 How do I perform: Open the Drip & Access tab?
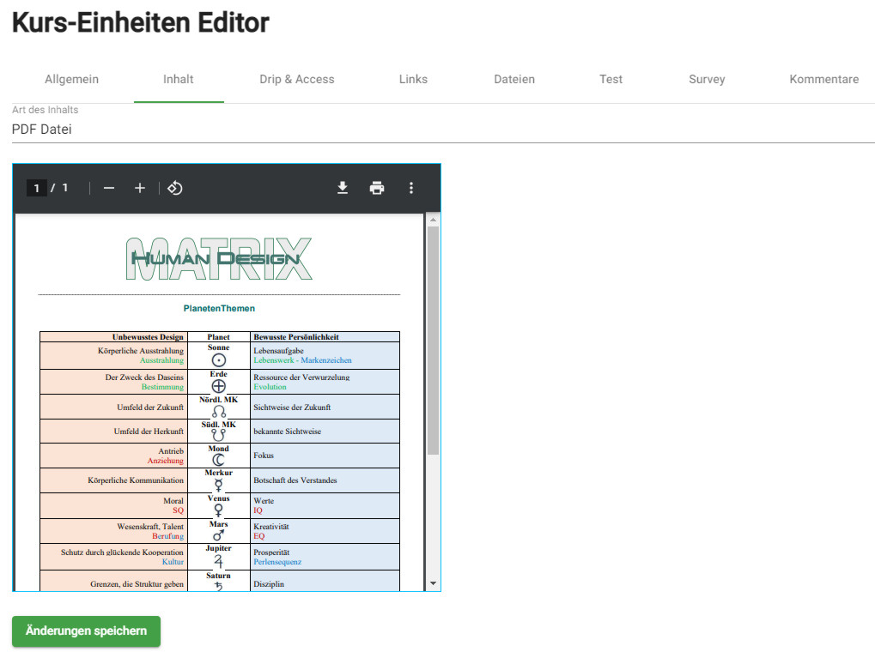click(x=297, y=79)
